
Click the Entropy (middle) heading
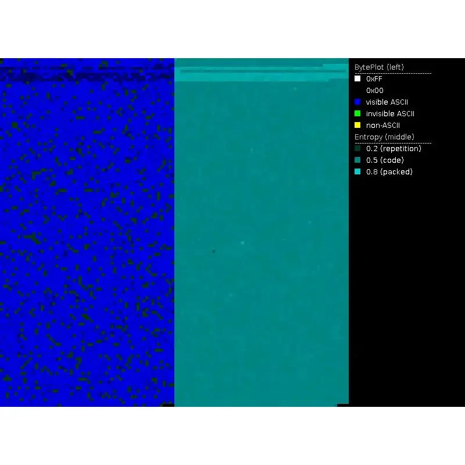384,137
